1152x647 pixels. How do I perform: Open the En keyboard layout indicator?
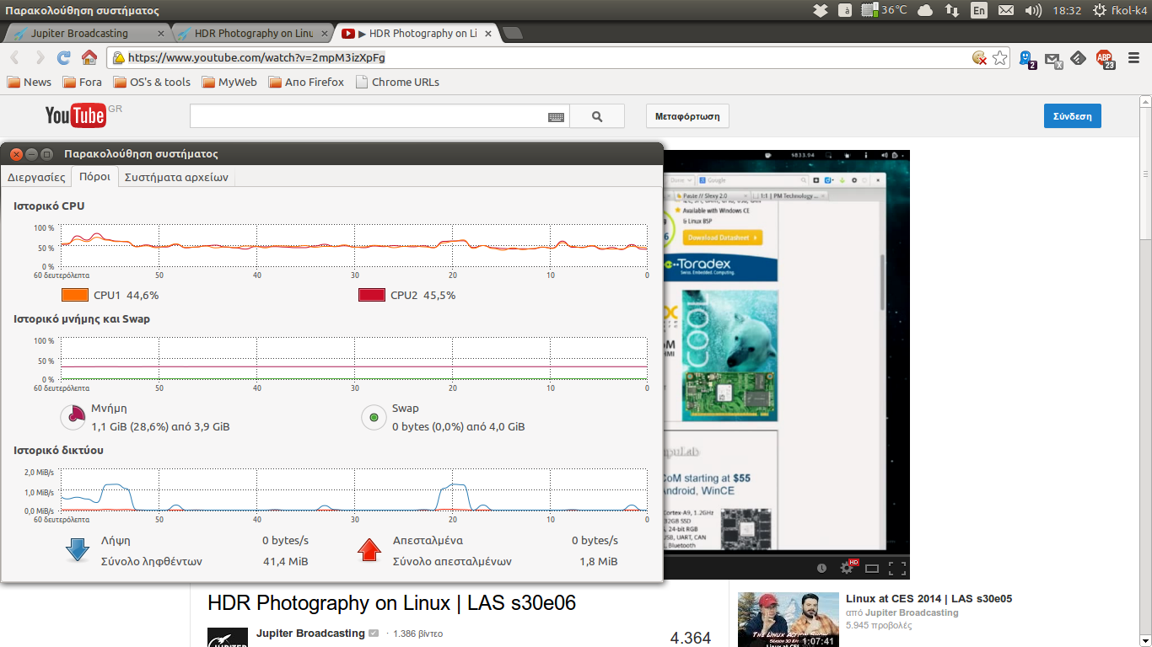(978, 10)
